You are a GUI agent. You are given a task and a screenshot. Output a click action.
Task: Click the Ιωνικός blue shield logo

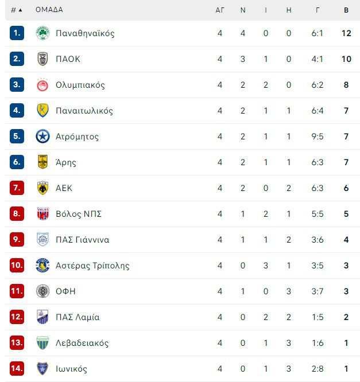[x=43, y=369]
